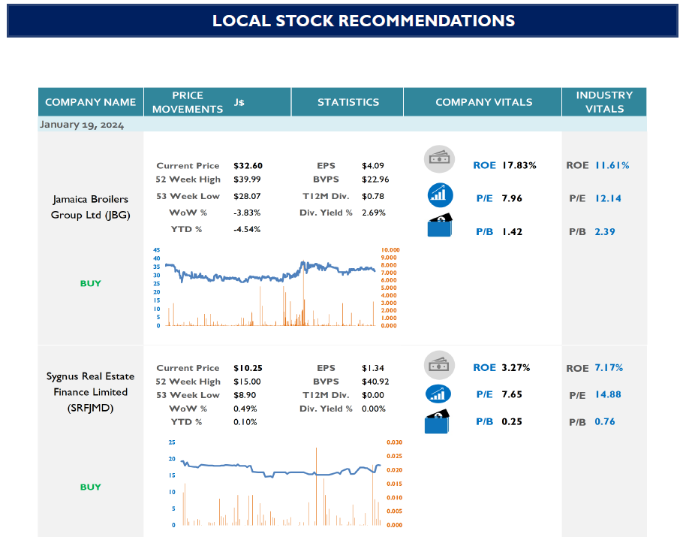Screen dimensions: 698x537
Task: Click the JBG company P/B value 1.42
Action: (x=512, y=231)
